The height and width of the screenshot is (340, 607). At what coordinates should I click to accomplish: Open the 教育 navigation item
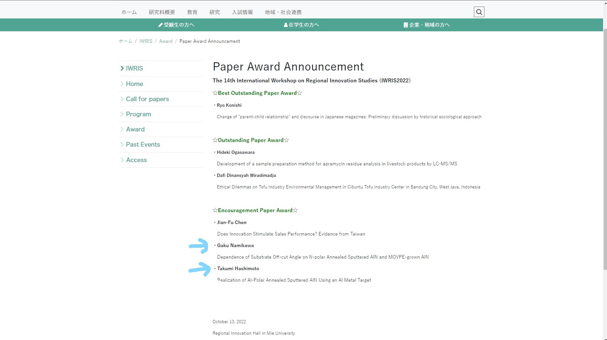[x=192, y=12]
